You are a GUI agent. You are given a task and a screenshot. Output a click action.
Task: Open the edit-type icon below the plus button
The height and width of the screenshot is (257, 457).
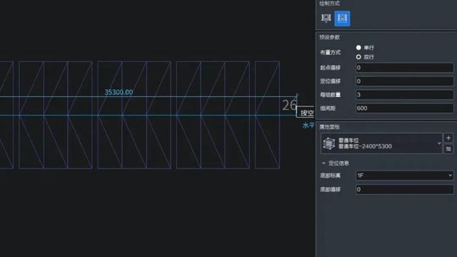click(x=448, y=149)
